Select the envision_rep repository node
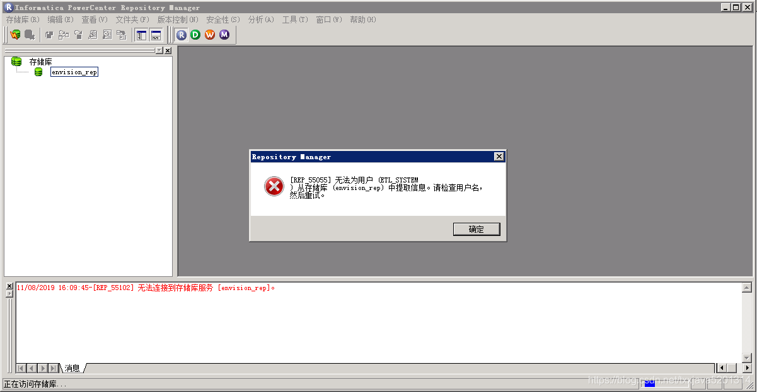The width and height of the screenshot is (757, 392). 74,72
